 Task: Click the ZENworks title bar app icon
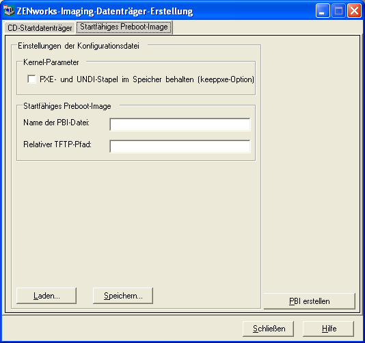tap(9, 11)
